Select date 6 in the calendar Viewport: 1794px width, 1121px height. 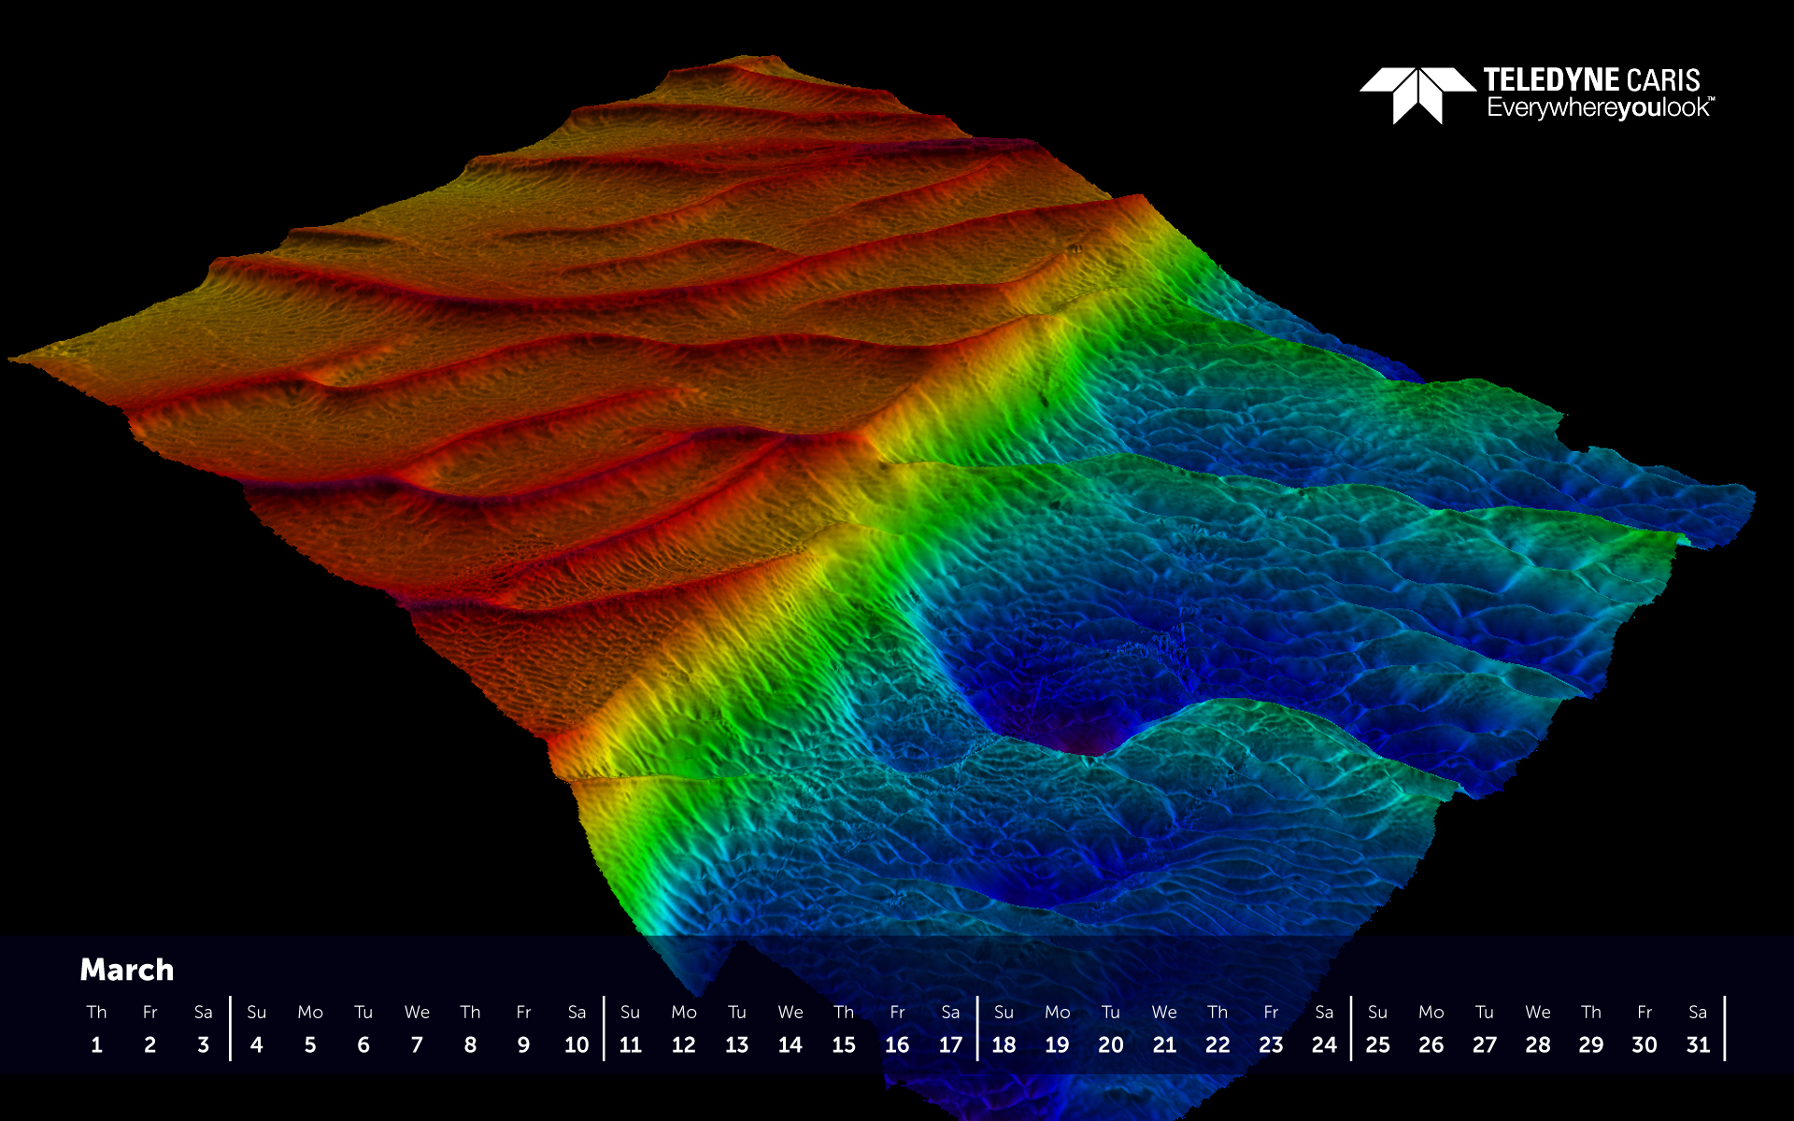[x=363, y=1045]
